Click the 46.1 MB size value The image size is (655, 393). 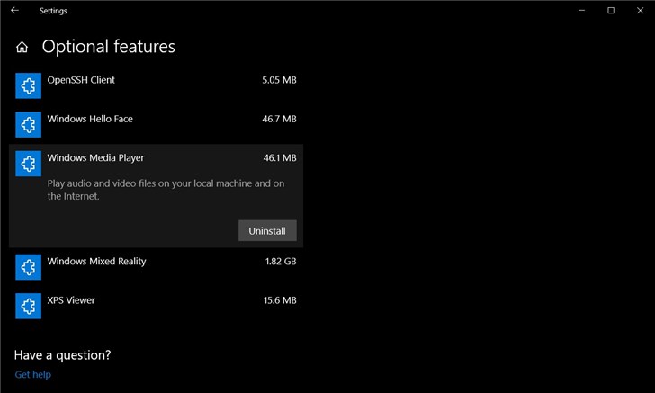280,158
